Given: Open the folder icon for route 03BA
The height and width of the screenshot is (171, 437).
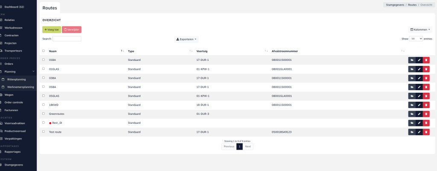Looking at the screenshot, I should 412,78.
